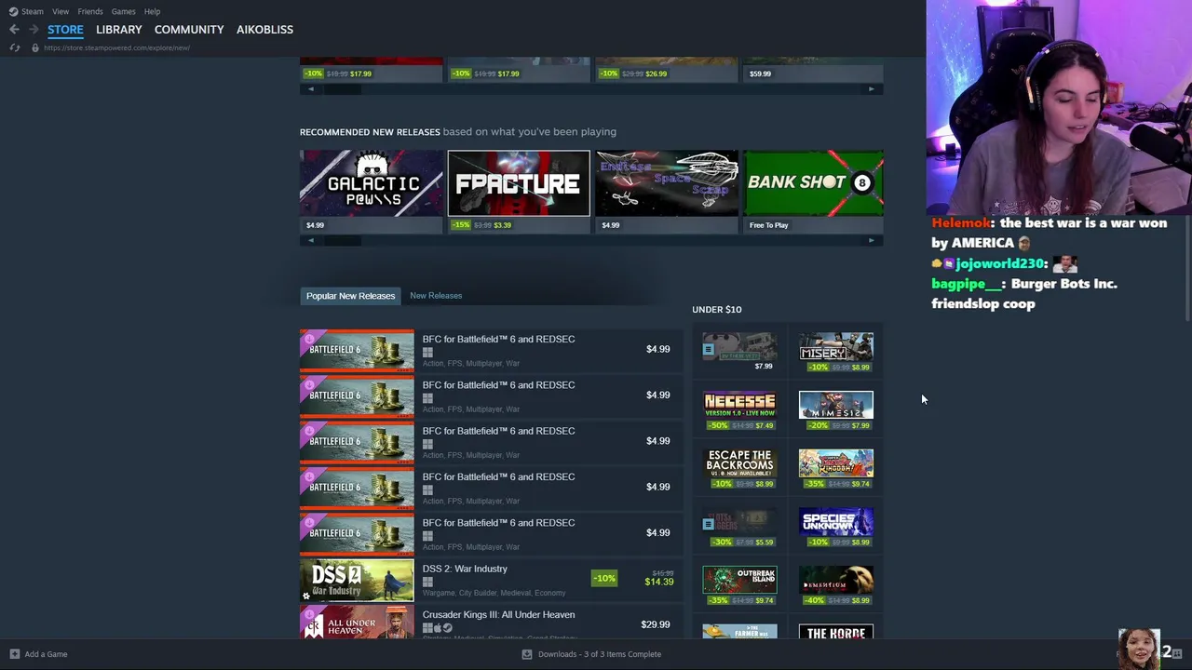The height and width of the screenshot is (670, 1192).
Task: Open the Fracture game capsule
Action: point(519,191)
